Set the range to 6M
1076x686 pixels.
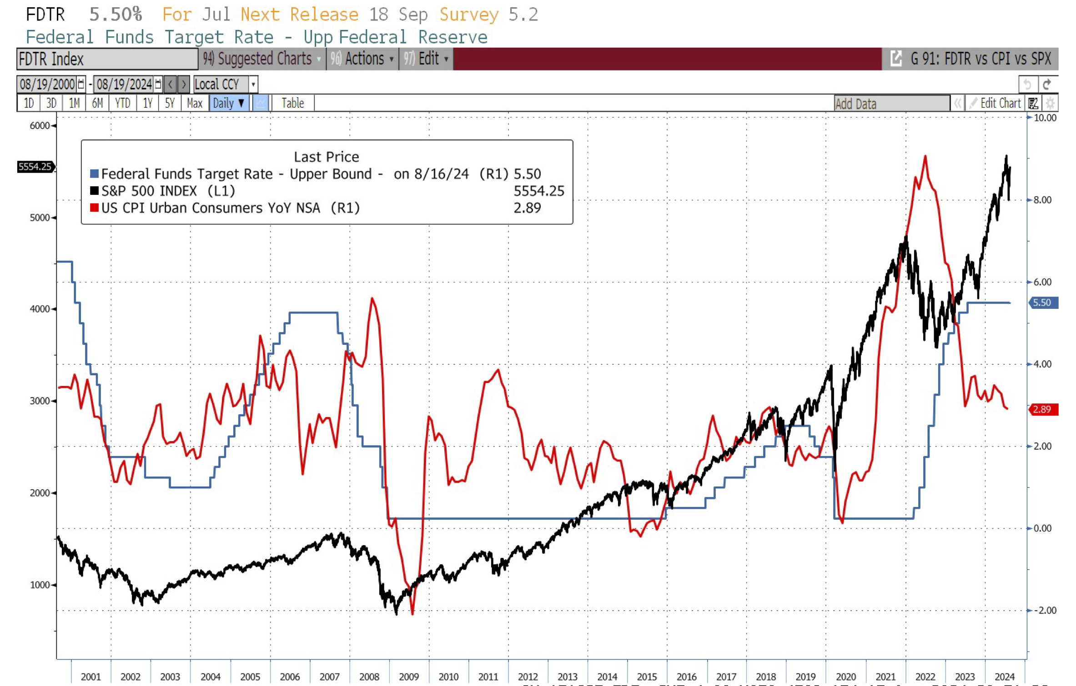pyautogui.click(x=97, y=103)
